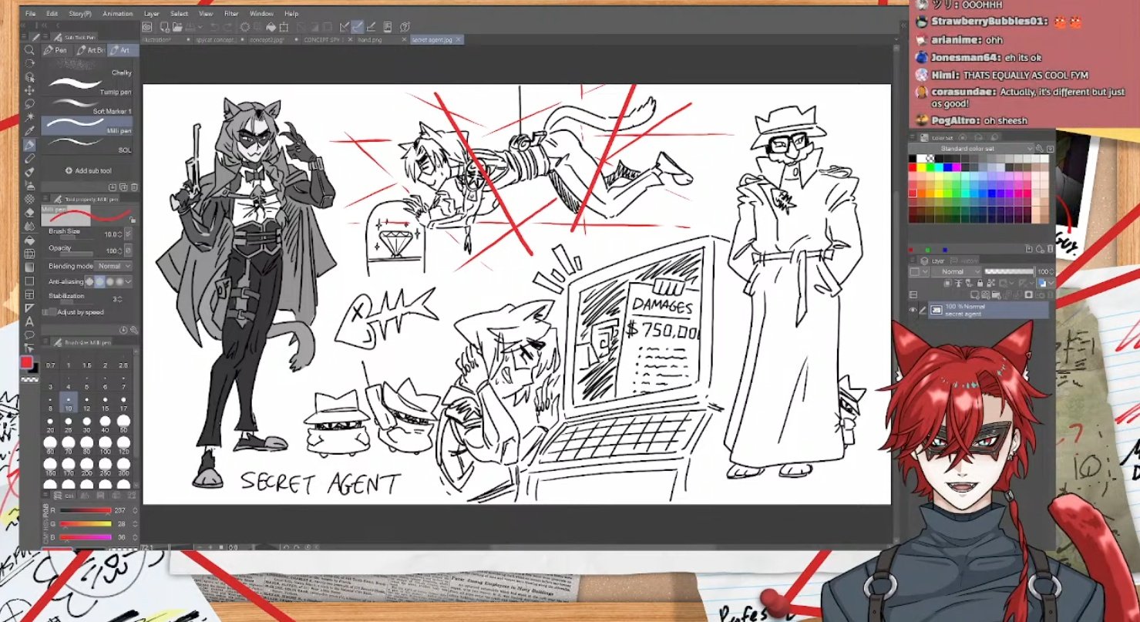Select the Fill bucket tool
The height and width of the screenshot is (622, 1140).
29,240
